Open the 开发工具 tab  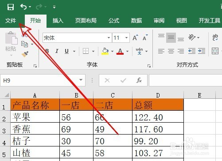tap(210, 21)
